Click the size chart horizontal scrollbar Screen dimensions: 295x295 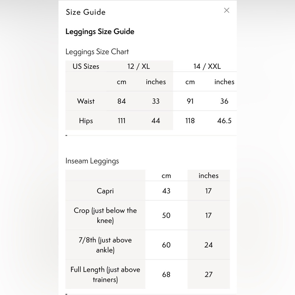[x=151, y=135]
